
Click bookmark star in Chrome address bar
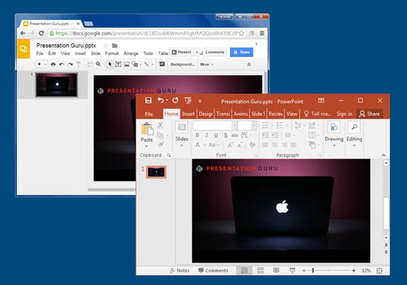tap(241, 33)
